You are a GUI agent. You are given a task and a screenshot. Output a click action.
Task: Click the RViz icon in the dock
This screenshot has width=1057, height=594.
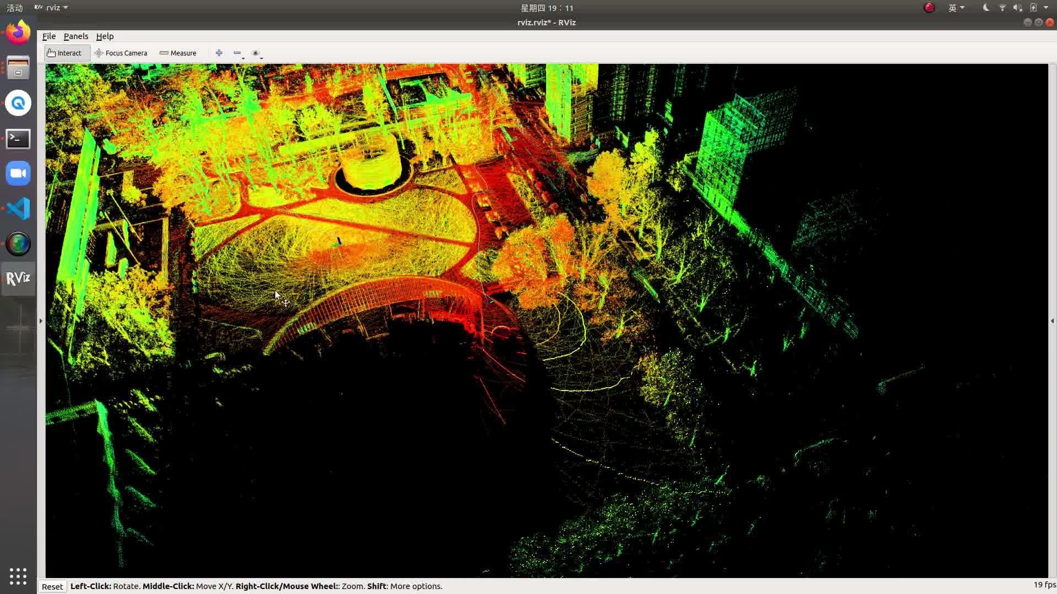pyautogui.click(x=18, y=278)
